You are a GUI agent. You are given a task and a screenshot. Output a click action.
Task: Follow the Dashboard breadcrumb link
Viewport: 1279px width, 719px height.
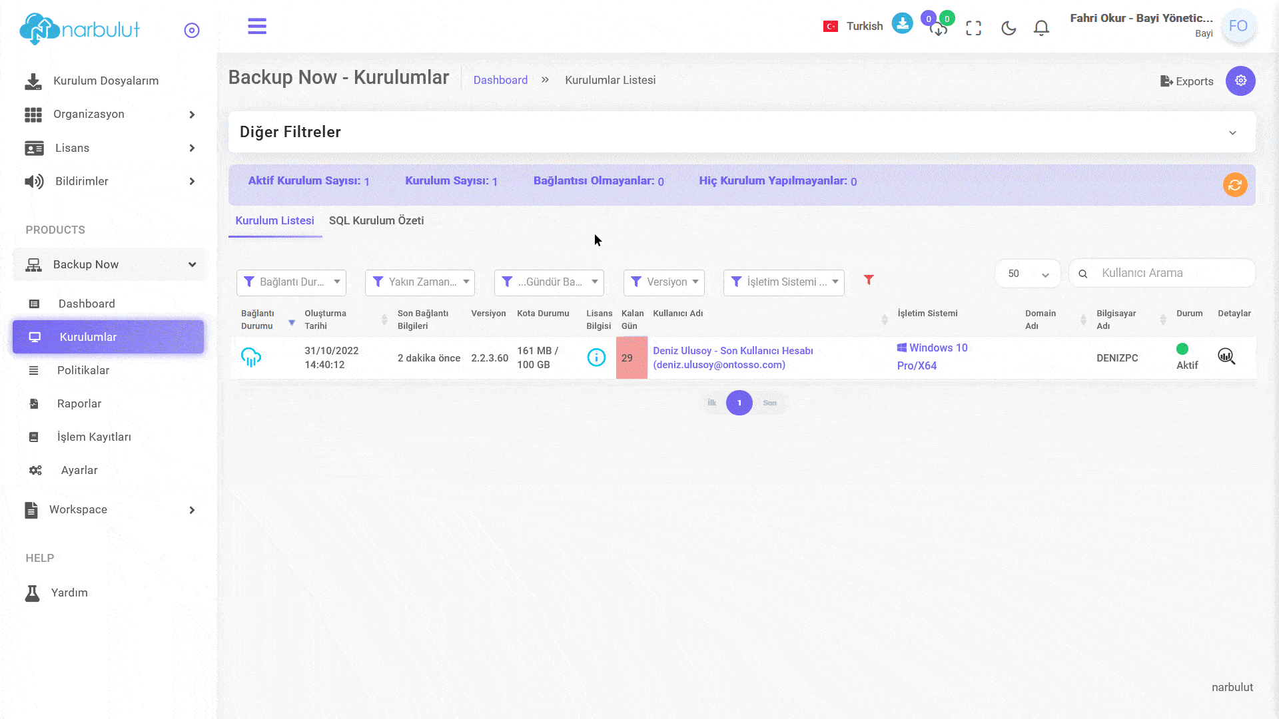click(x=500, y=80)
